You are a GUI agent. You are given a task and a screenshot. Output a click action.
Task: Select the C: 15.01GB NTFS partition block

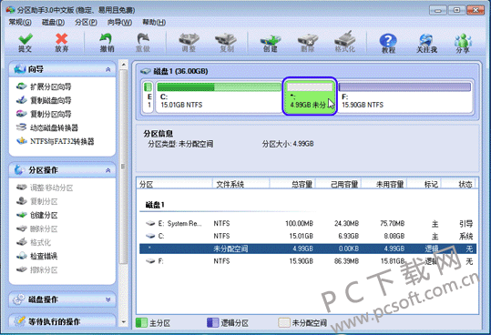219,96
